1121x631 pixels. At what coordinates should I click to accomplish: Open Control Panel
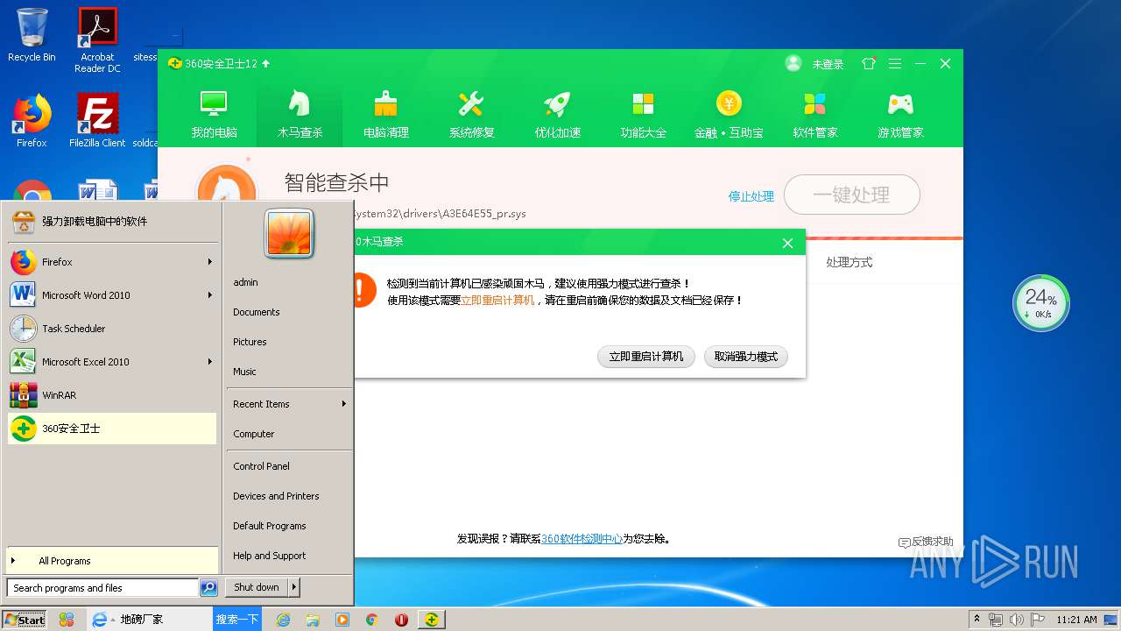289,466
